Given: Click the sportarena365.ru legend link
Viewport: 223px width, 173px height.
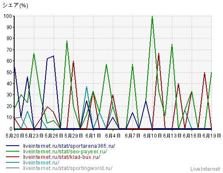Looking at the screenshot, I should (69, 146).
